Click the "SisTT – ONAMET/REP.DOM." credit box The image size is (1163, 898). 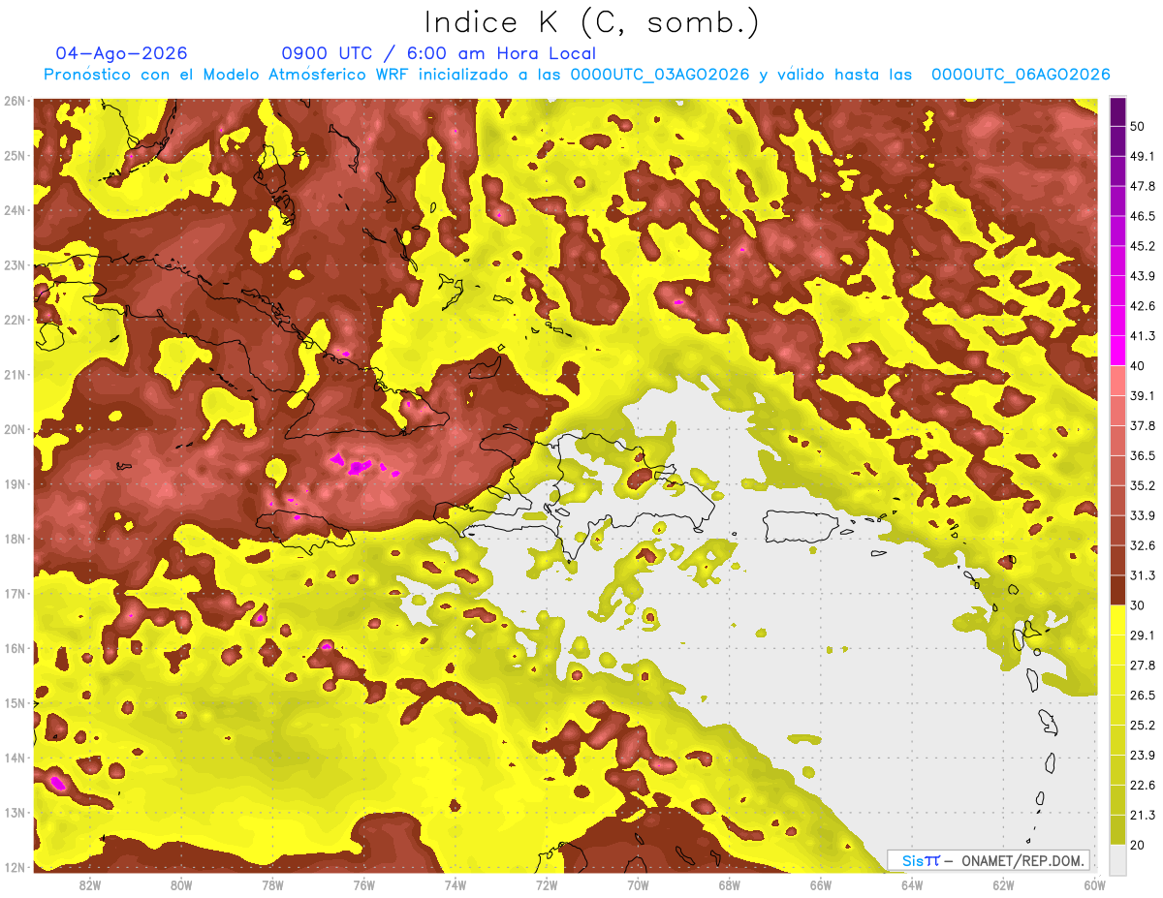coord(989,860)
